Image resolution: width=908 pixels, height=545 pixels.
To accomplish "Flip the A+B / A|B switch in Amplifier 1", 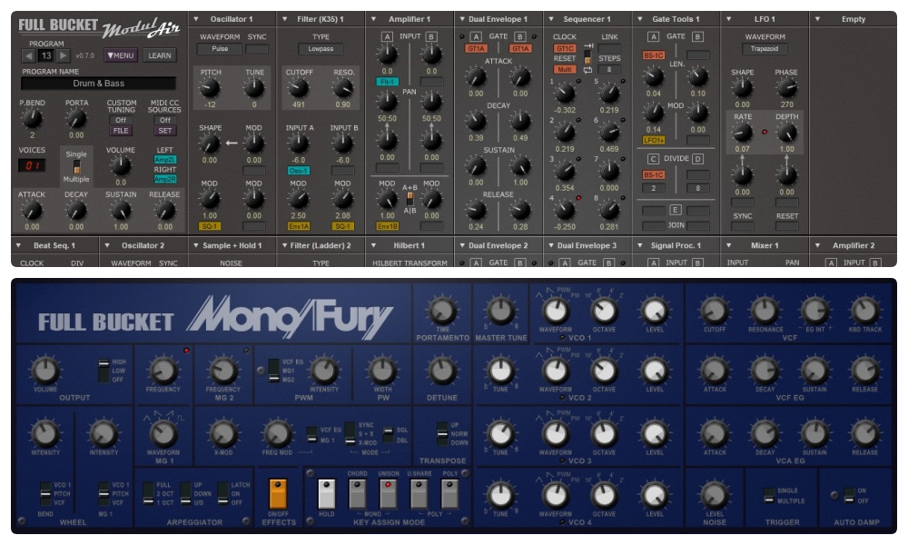I will (x=410, y=199).
